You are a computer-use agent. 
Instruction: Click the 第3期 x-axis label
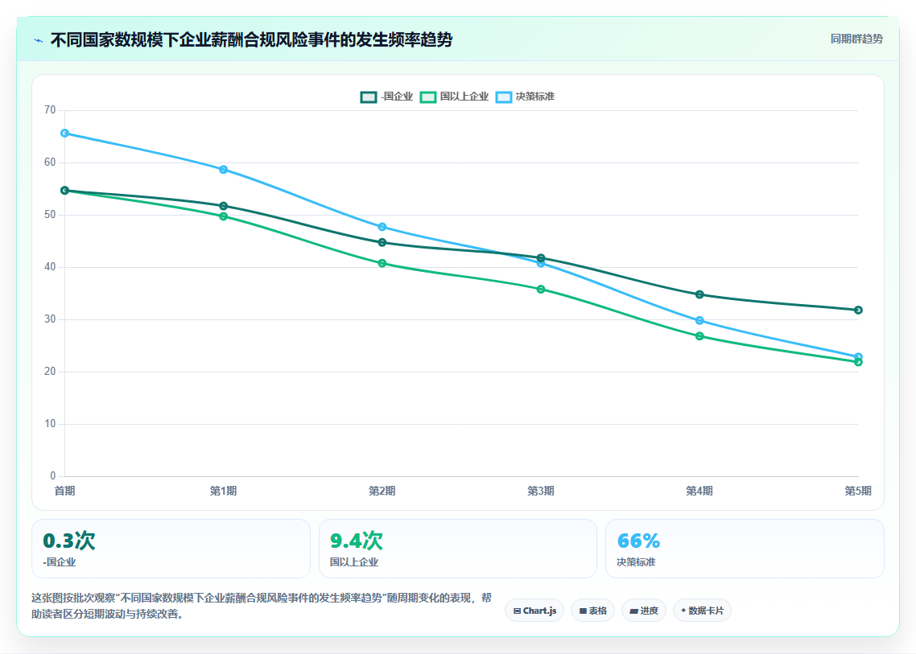point(541,491)
